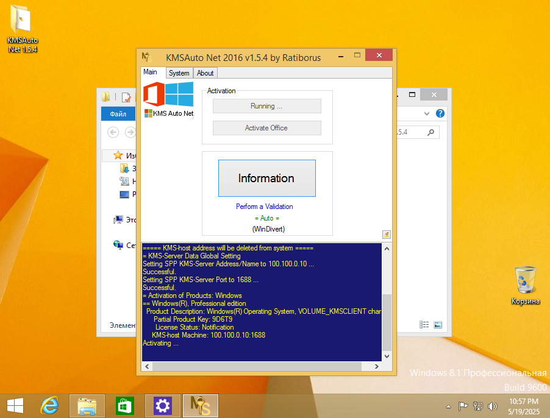Viewport: 550px width, 418px height.
Task: Switch Explorer to large thumbnails view
Action: pyautogui.click(x=438, y=324)
